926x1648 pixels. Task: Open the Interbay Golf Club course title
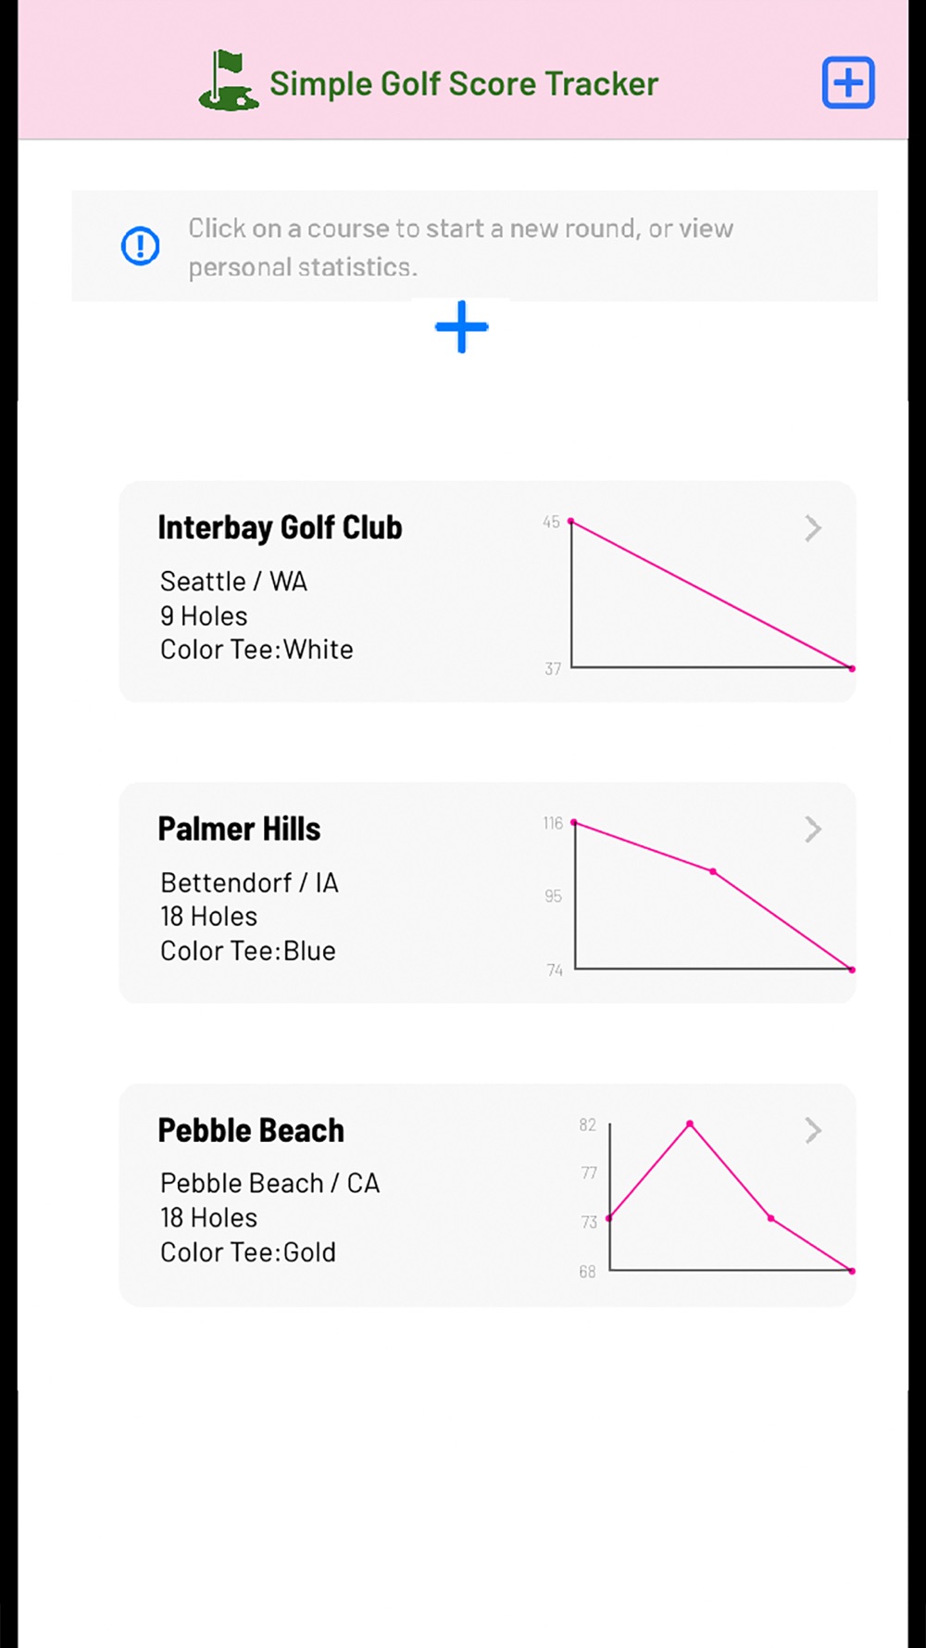[x=280, y=527]
